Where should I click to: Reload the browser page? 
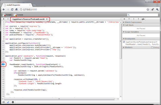click(x=12, y=10)
